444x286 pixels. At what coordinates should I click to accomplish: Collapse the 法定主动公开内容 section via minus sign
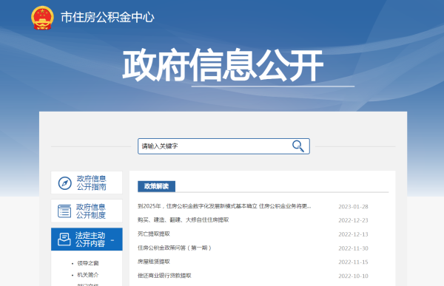pyautogui.click(x=112, y=240)
